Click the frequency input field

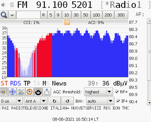coord(28,15)
